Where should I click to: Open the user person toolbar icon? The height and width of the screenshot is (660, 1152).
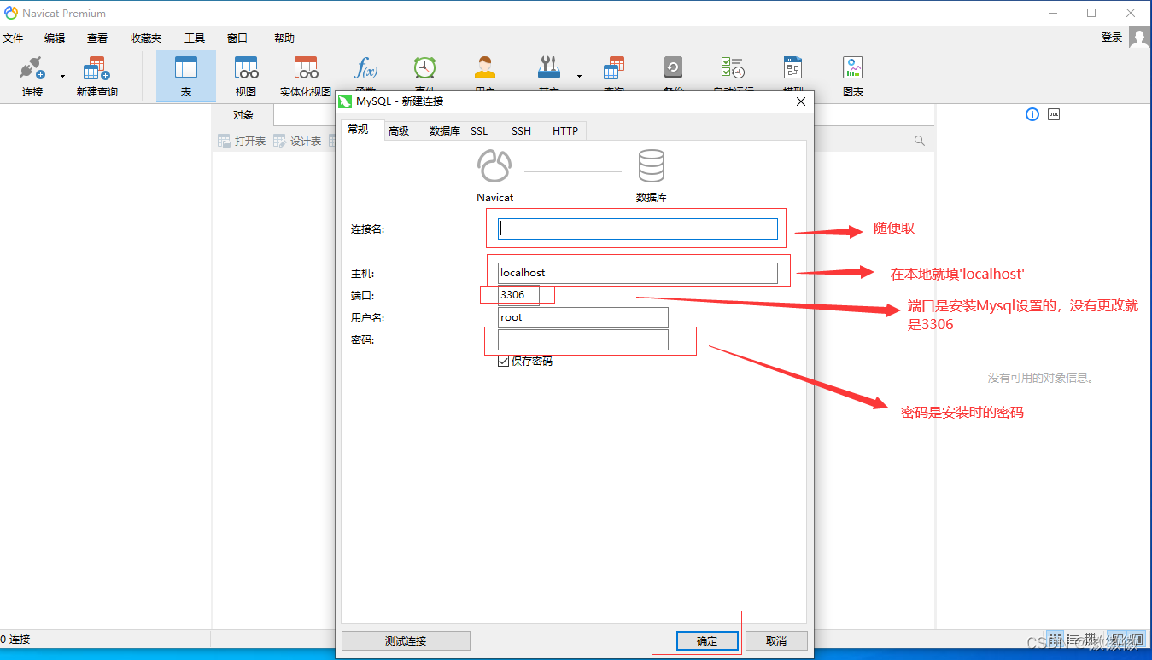pos(485,68)
